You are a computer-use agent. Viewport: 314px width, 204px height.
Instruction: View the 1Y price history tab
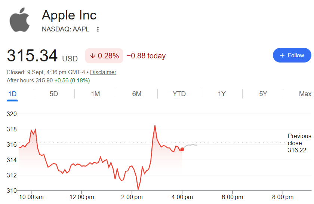(222, 94)
